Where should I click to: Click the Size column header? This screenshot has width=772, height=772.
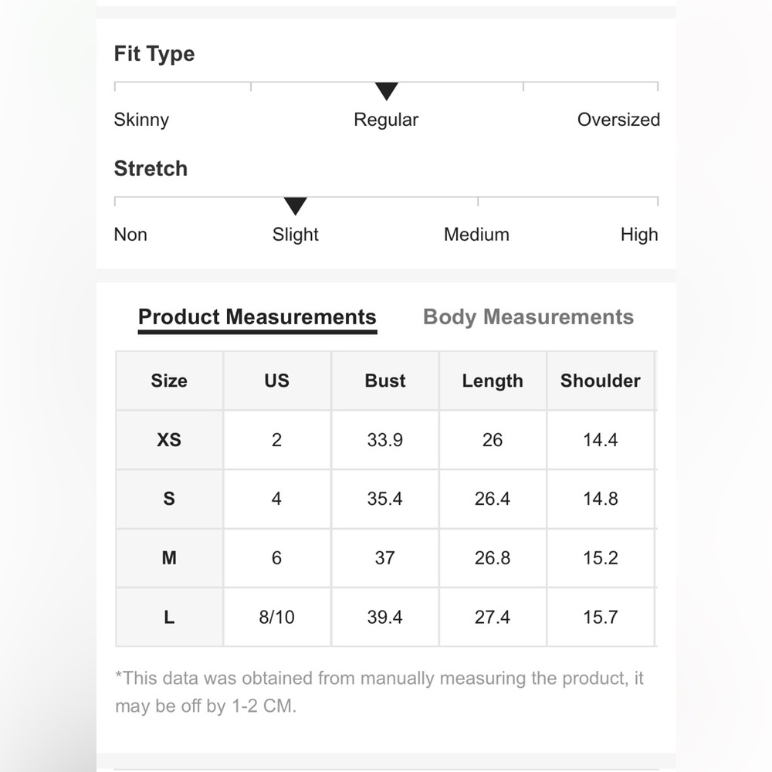[x=169, y=381]
